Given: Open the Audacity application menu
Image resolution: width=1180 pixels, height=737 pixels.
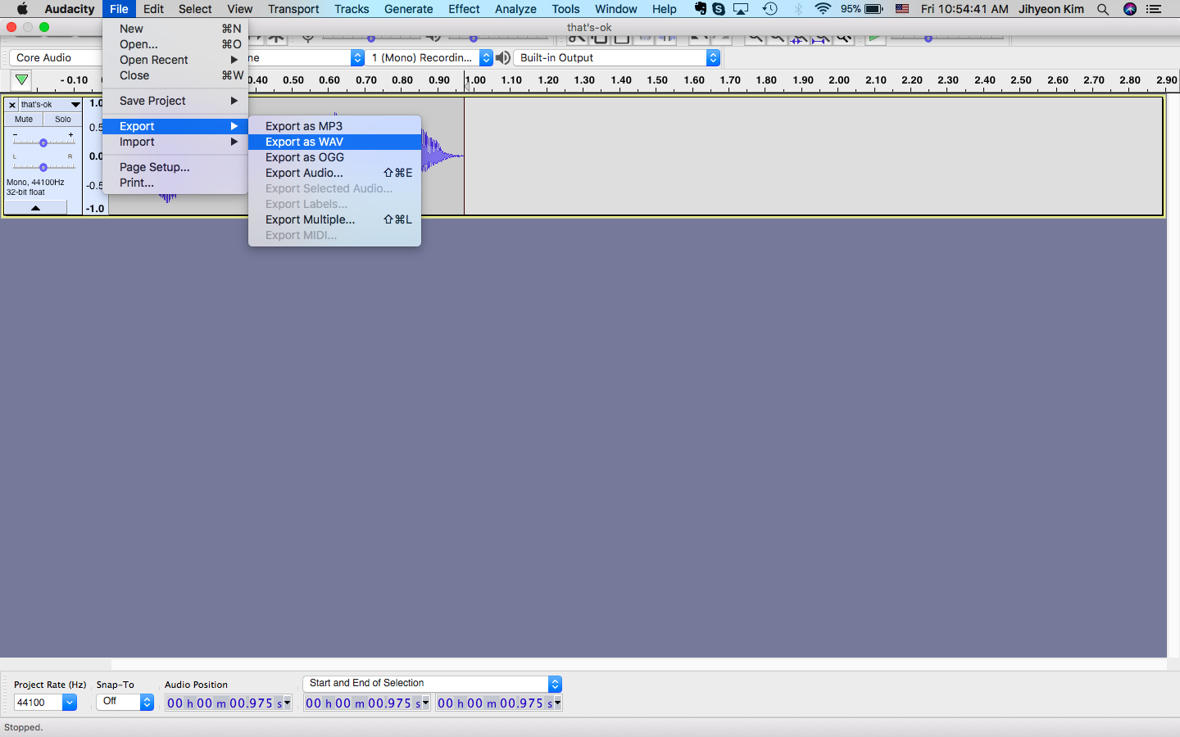Looking at the screenshot, I should point(70,9).
